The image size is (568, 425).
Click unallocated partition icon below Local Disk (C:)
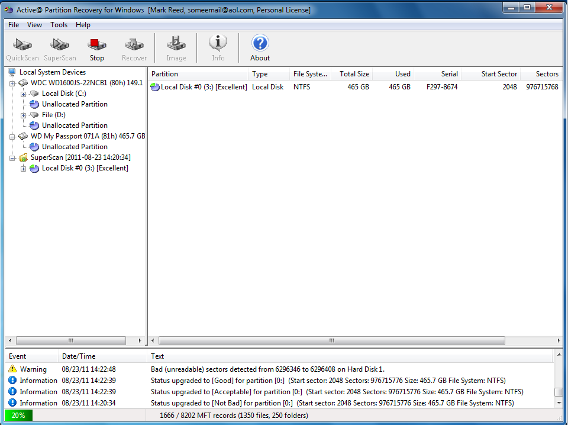tap(34, 104)
